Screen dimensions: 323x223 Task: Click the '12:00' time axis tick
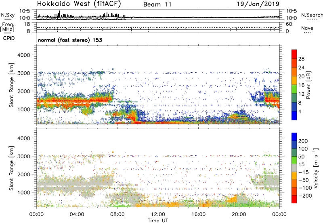pyautogui.click(x=158, y=215)
